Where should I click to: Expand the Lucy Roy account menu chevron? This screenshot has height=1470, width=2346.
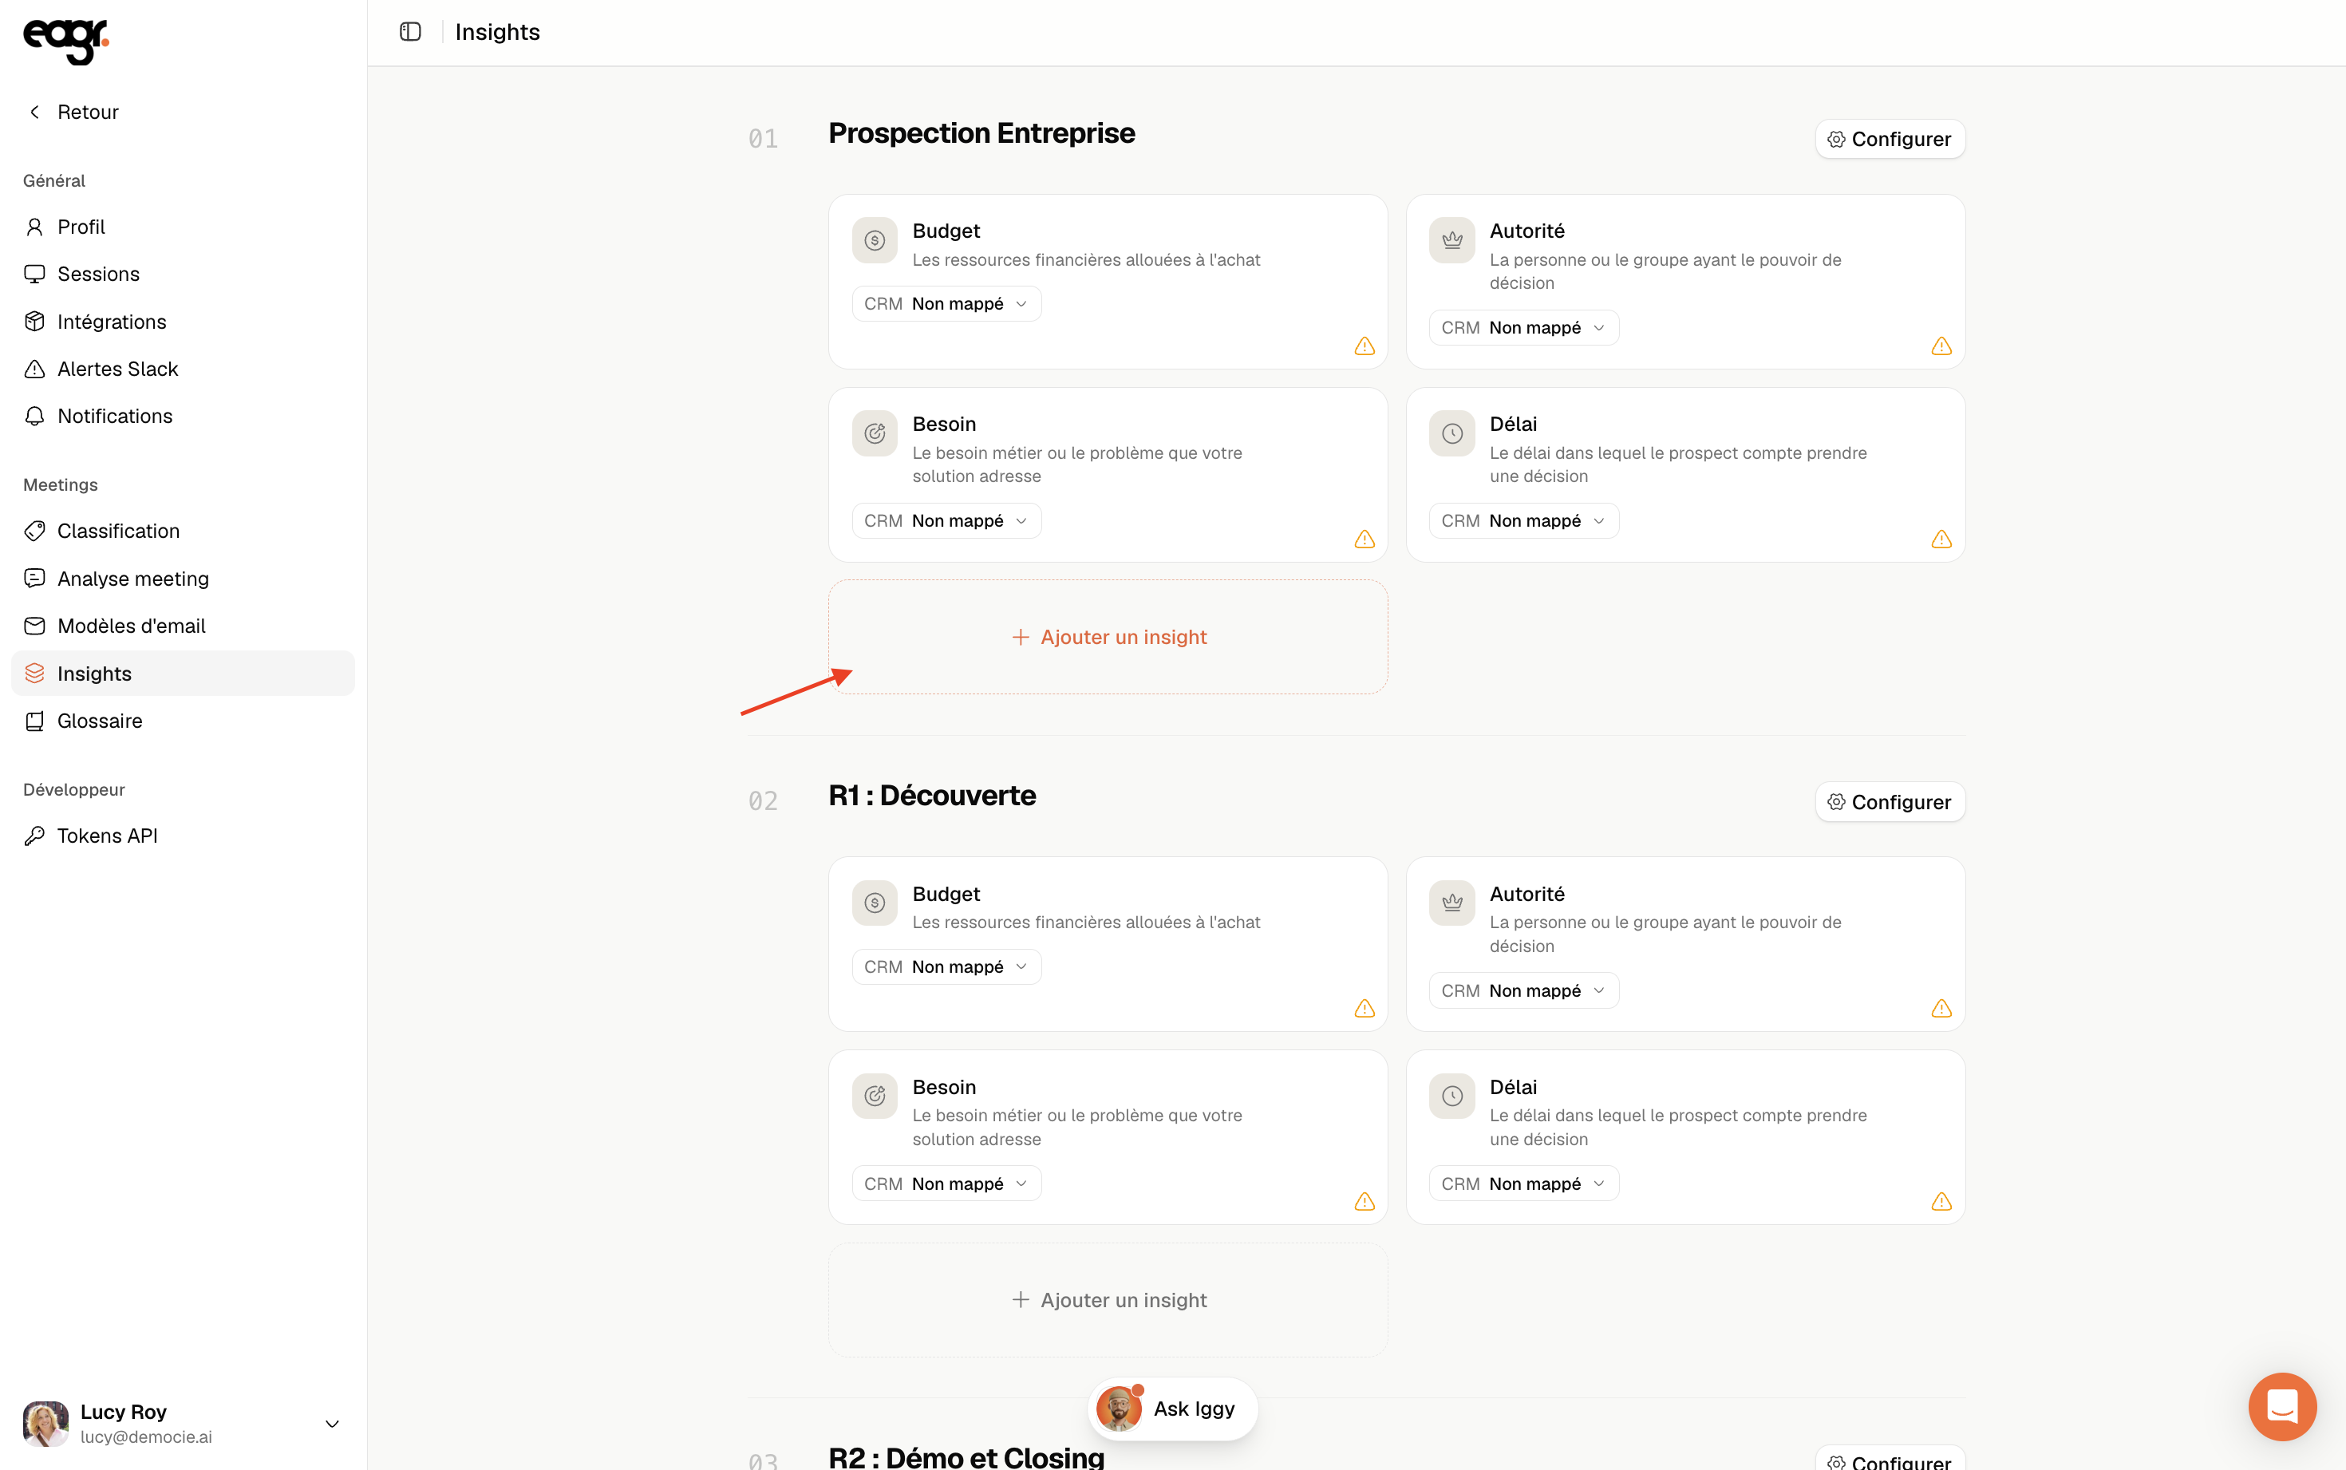pyautogui.click(x=331, y=1425)
